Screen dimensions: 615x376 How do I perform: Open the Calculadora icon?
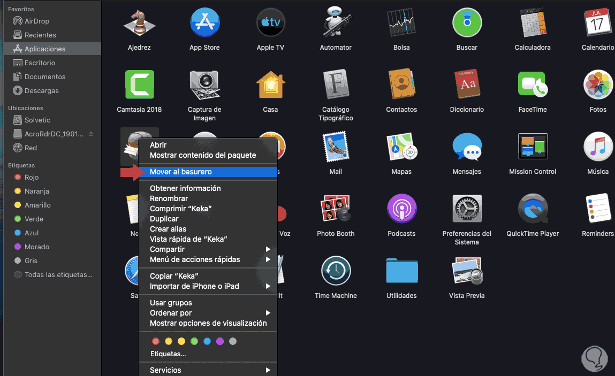tap(533, 22)
